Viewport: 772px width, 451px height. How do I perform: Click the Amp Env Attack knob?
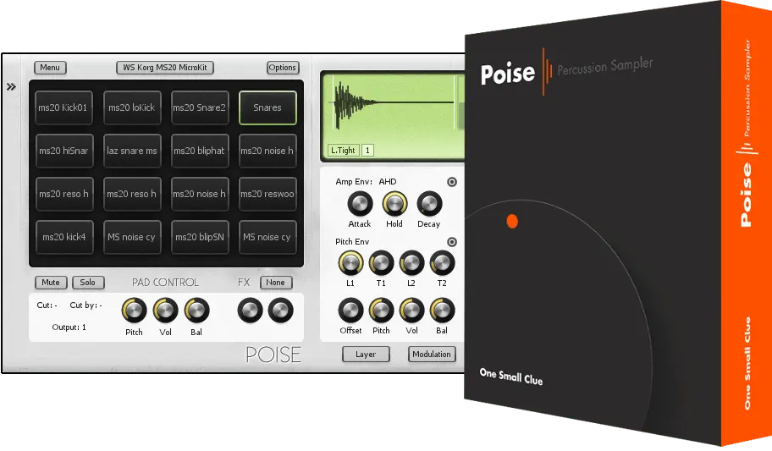pos(360,203)
